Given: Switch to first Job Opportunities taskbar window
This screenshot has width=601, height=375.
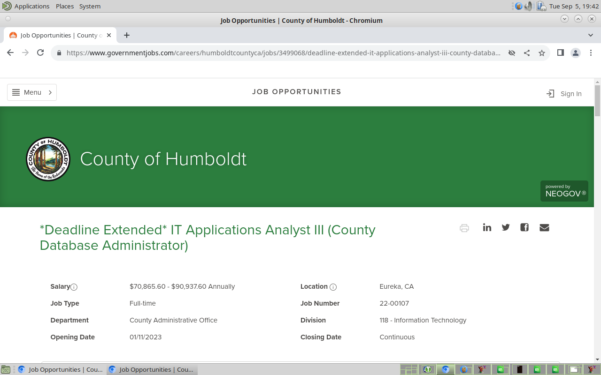Looking at the screenshot, I should coord(61,369).
